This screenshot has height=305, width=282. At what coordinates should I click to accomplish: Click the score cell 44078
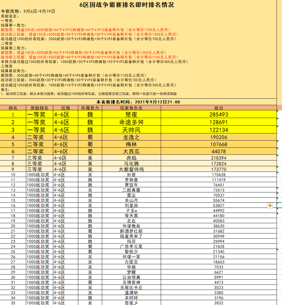[x=219, y=151]
